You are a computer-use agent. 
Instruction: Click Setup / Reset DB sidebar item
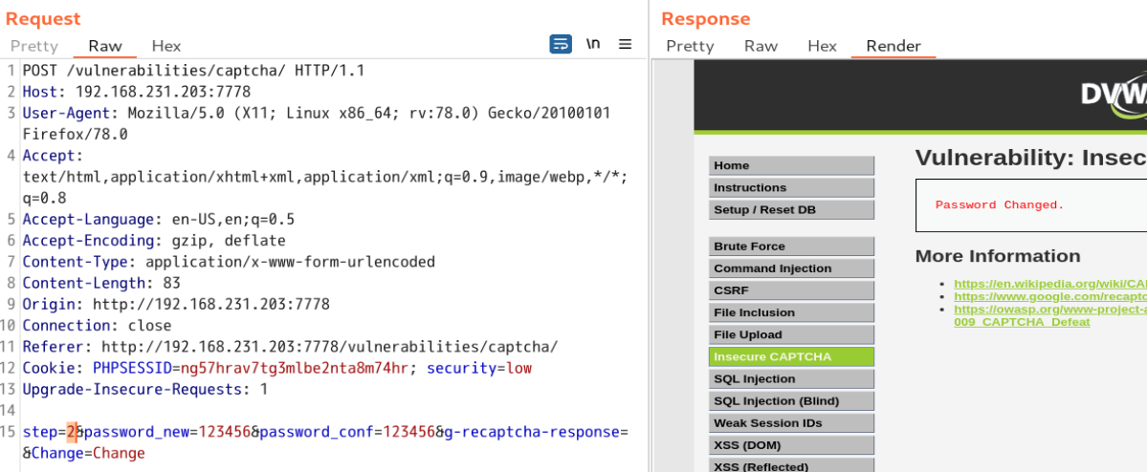click(791, 209)
